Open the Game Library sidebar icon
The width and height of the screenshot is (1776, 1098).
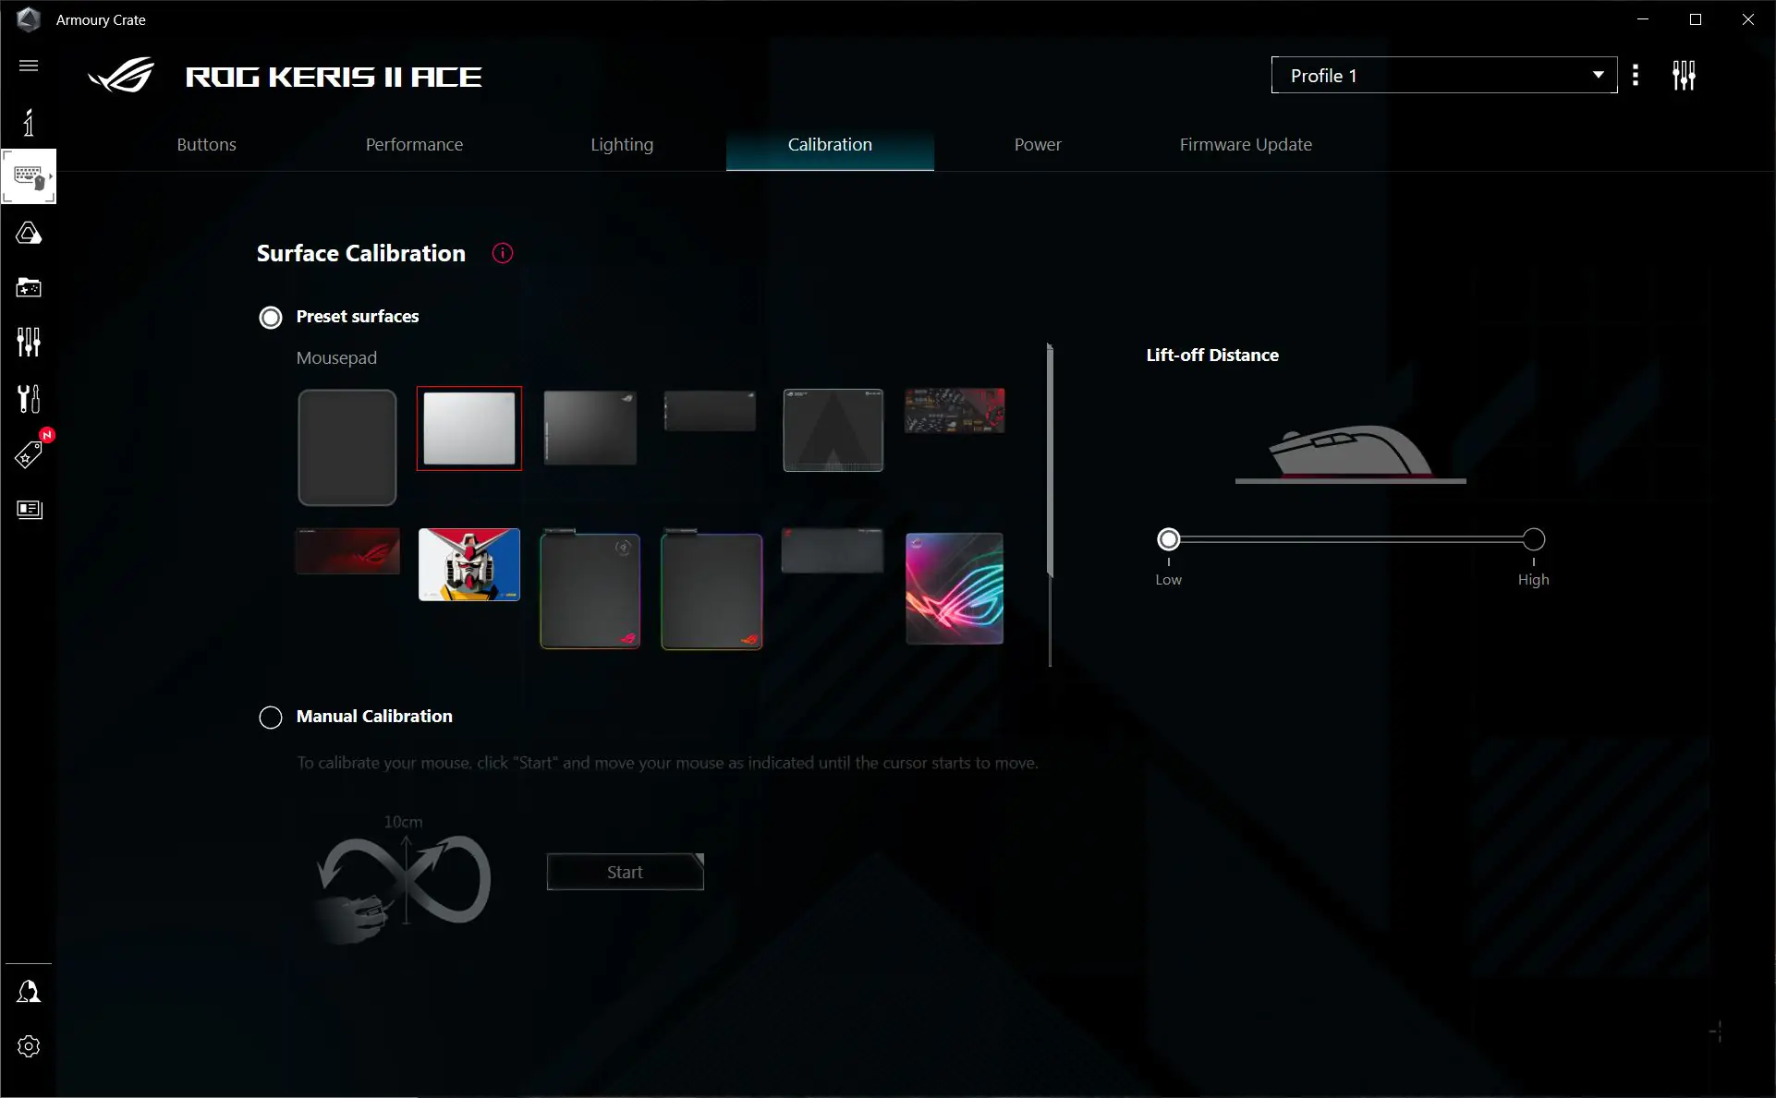(x=29, y=287)
